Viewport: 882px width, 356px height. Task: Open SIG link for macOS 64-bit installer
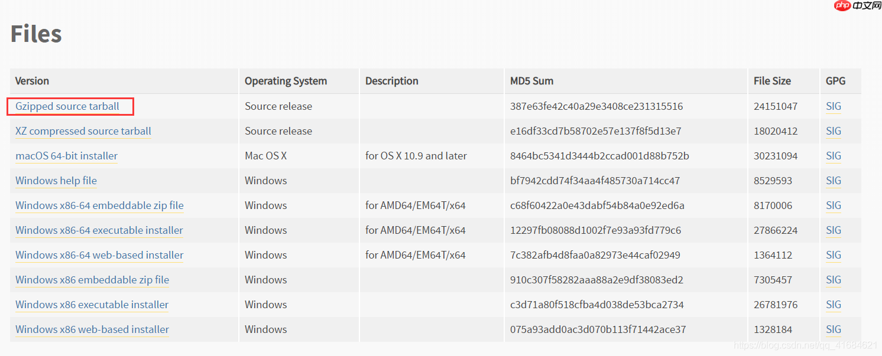[834, 156]
